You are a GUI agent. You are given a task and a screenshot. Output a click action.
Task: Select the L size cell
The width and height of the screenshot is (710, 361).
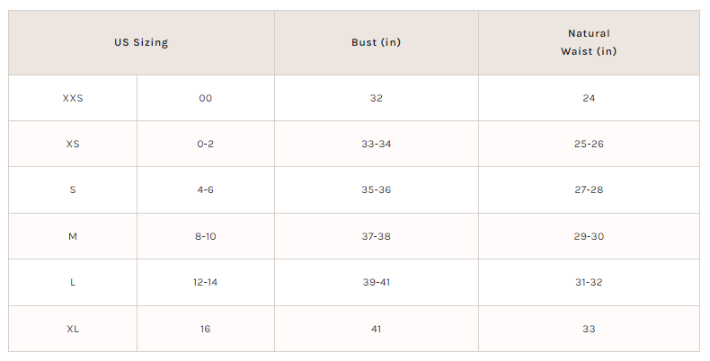click(73, 282)
